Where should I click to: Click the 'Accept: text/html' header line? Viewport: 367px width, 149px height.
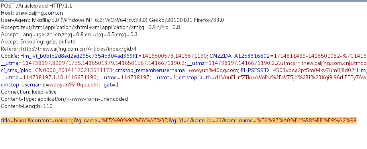pos(90,27)
